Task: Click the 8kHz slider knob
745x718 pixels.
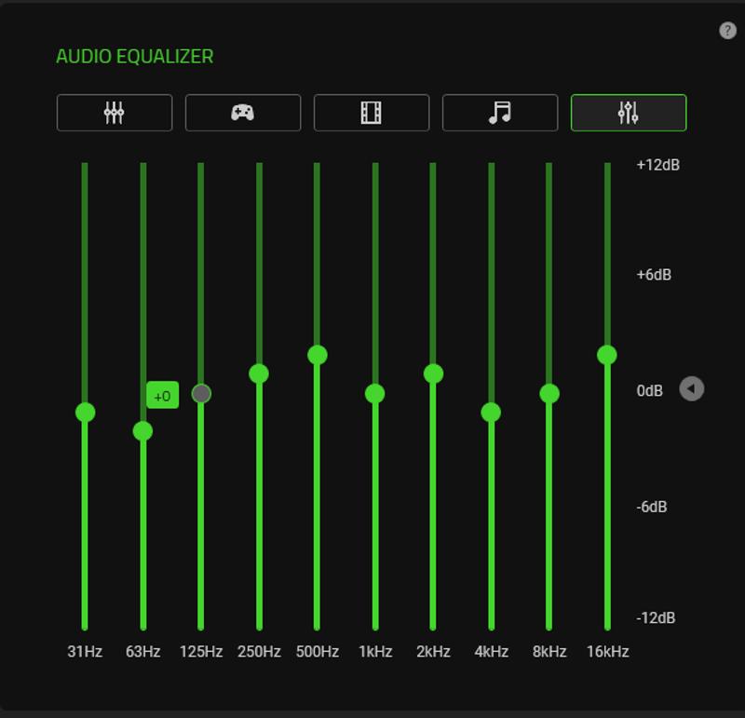Action: (x=549, y=394)
